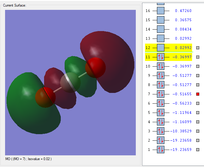Select the orbital 9 occupied box
This screenshot has height=167, width=204.
coord(161,76)
